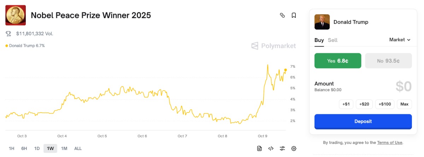Click the Nobel medal market image
This screenshot has height=157, width=424.
point(16,15)
